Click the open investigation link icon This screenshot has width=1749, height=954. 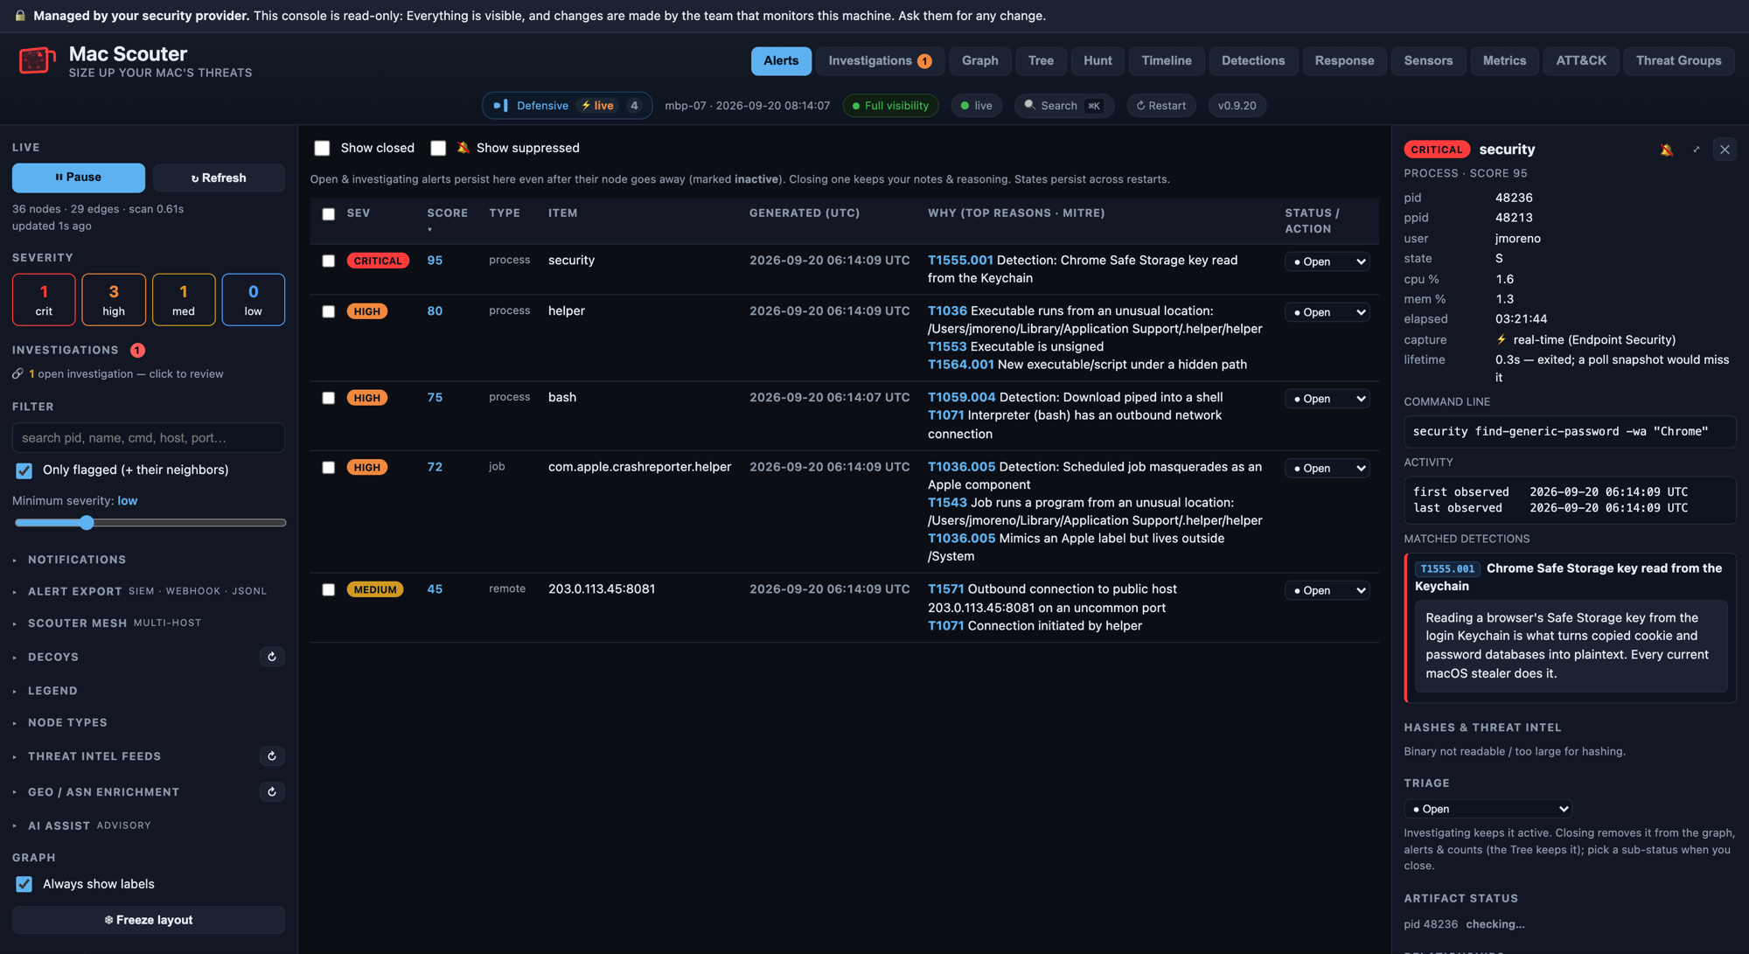click(x=17, y=373)
